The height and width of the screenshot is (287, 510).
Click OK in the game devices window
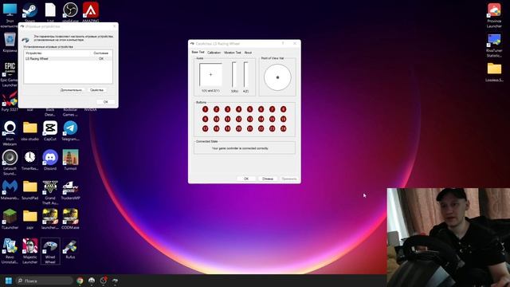[106, 102]
